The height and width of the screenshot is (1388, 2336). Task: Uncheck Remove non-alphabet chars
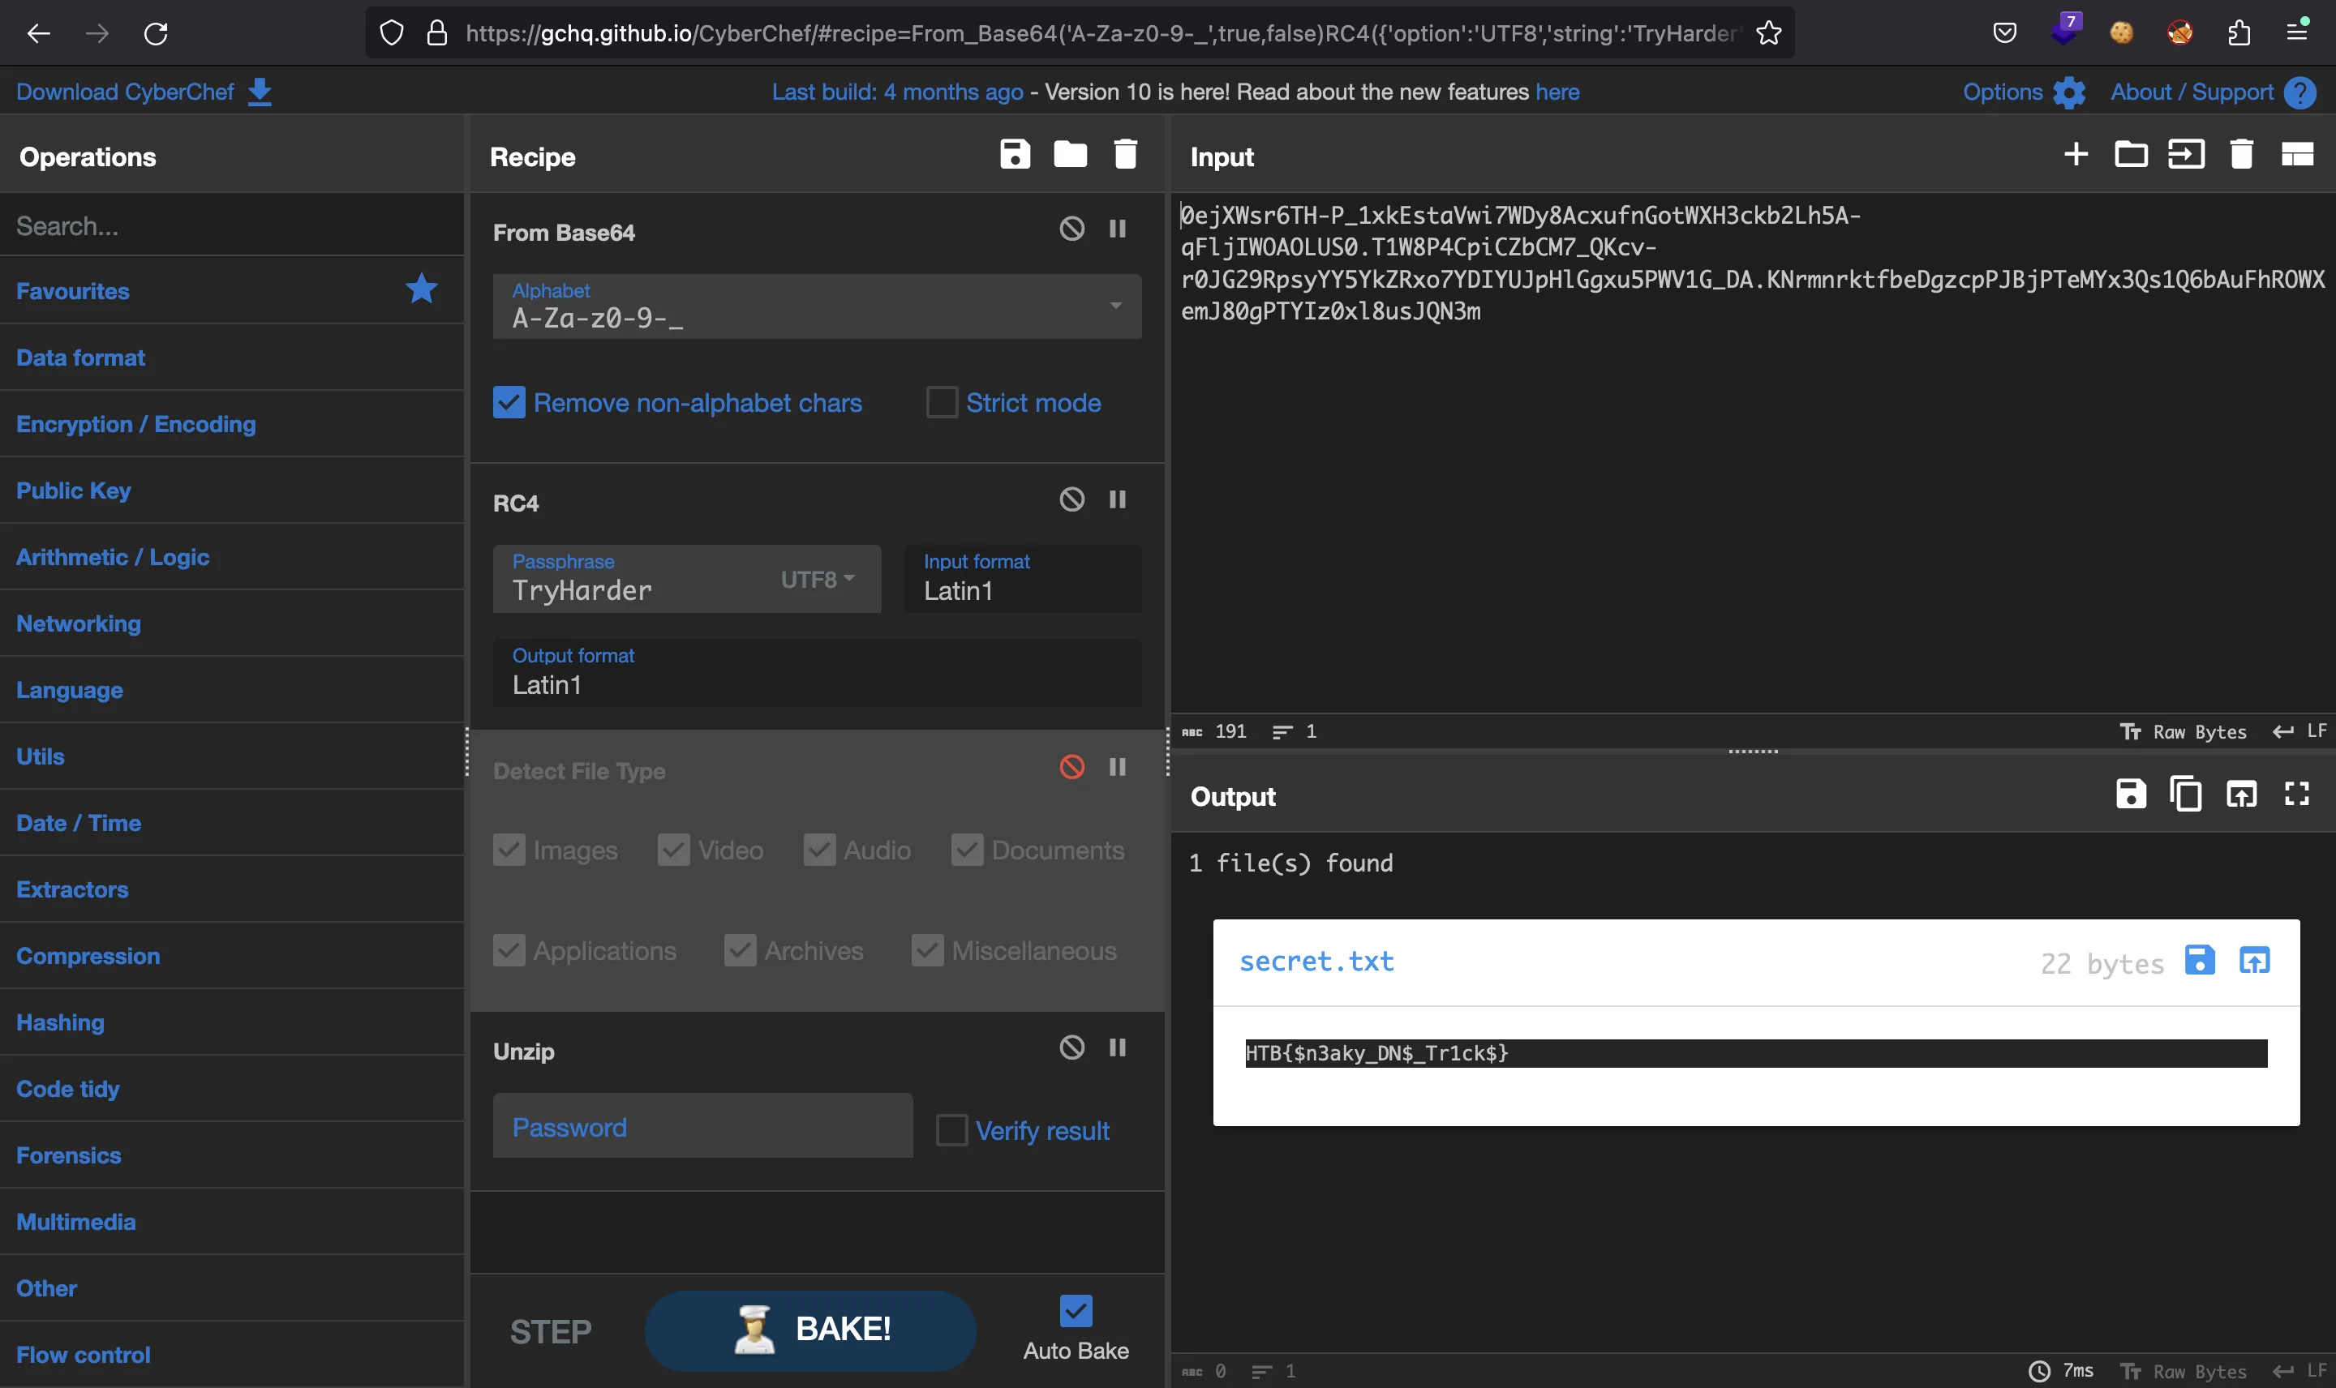click(509, 403)
